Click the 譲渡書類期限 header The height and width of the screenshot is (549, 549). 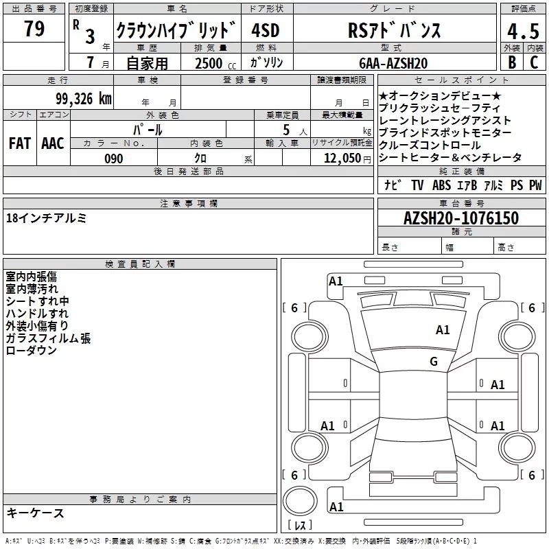click(x=342, y=80)
